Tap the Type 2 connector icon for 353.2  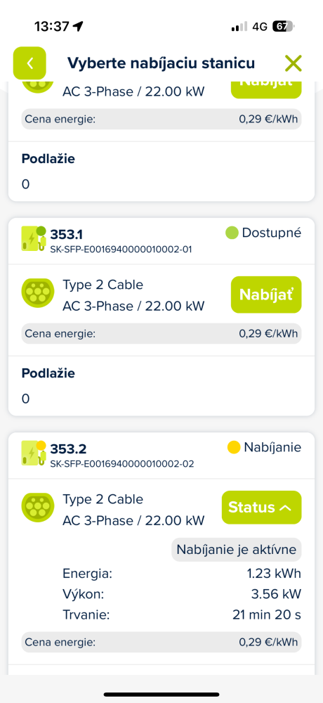point(38,507)
